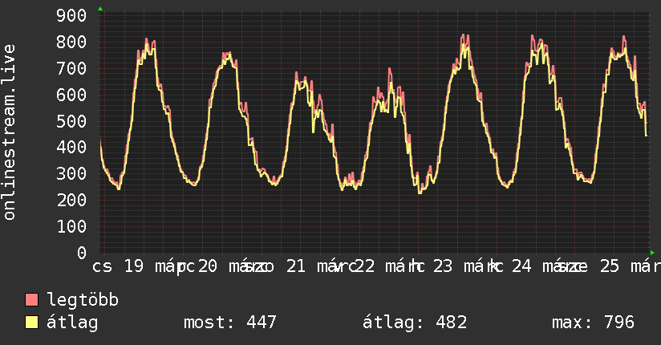Click the 400 y-axis label
This screenshot has height=345, width=661.
coord(71,147)
